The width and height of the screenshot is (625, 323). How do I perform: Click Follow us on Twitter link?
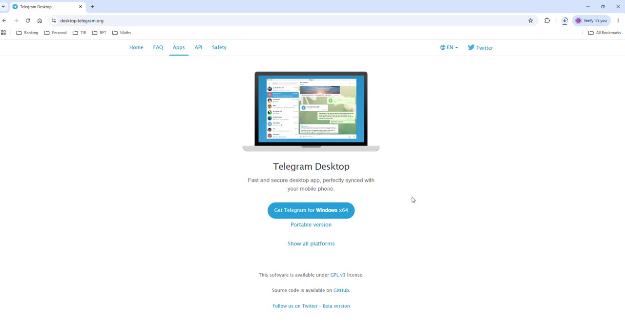click(x=295, y=306)
